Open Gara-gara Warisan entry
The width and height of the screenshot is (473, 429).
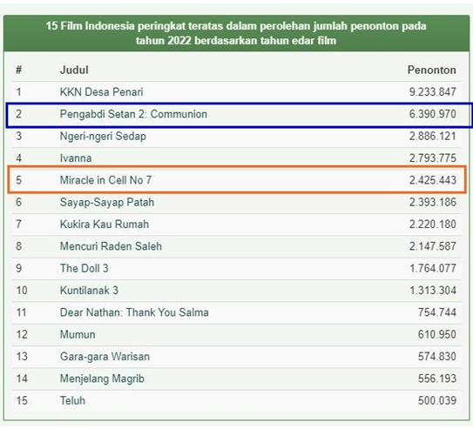[105, 357]
